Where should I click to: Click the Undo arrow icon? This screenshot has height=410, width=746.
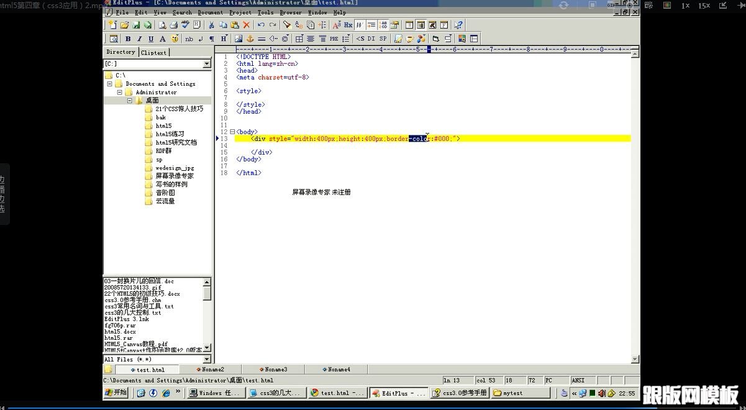click(x=261, y=25)
